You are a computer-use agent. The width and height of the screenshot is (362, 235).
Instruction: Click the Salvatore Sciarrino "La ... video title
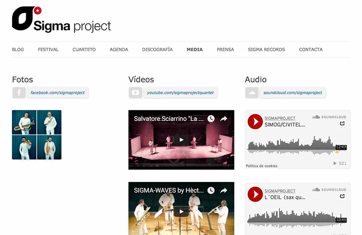click(169, 119)
